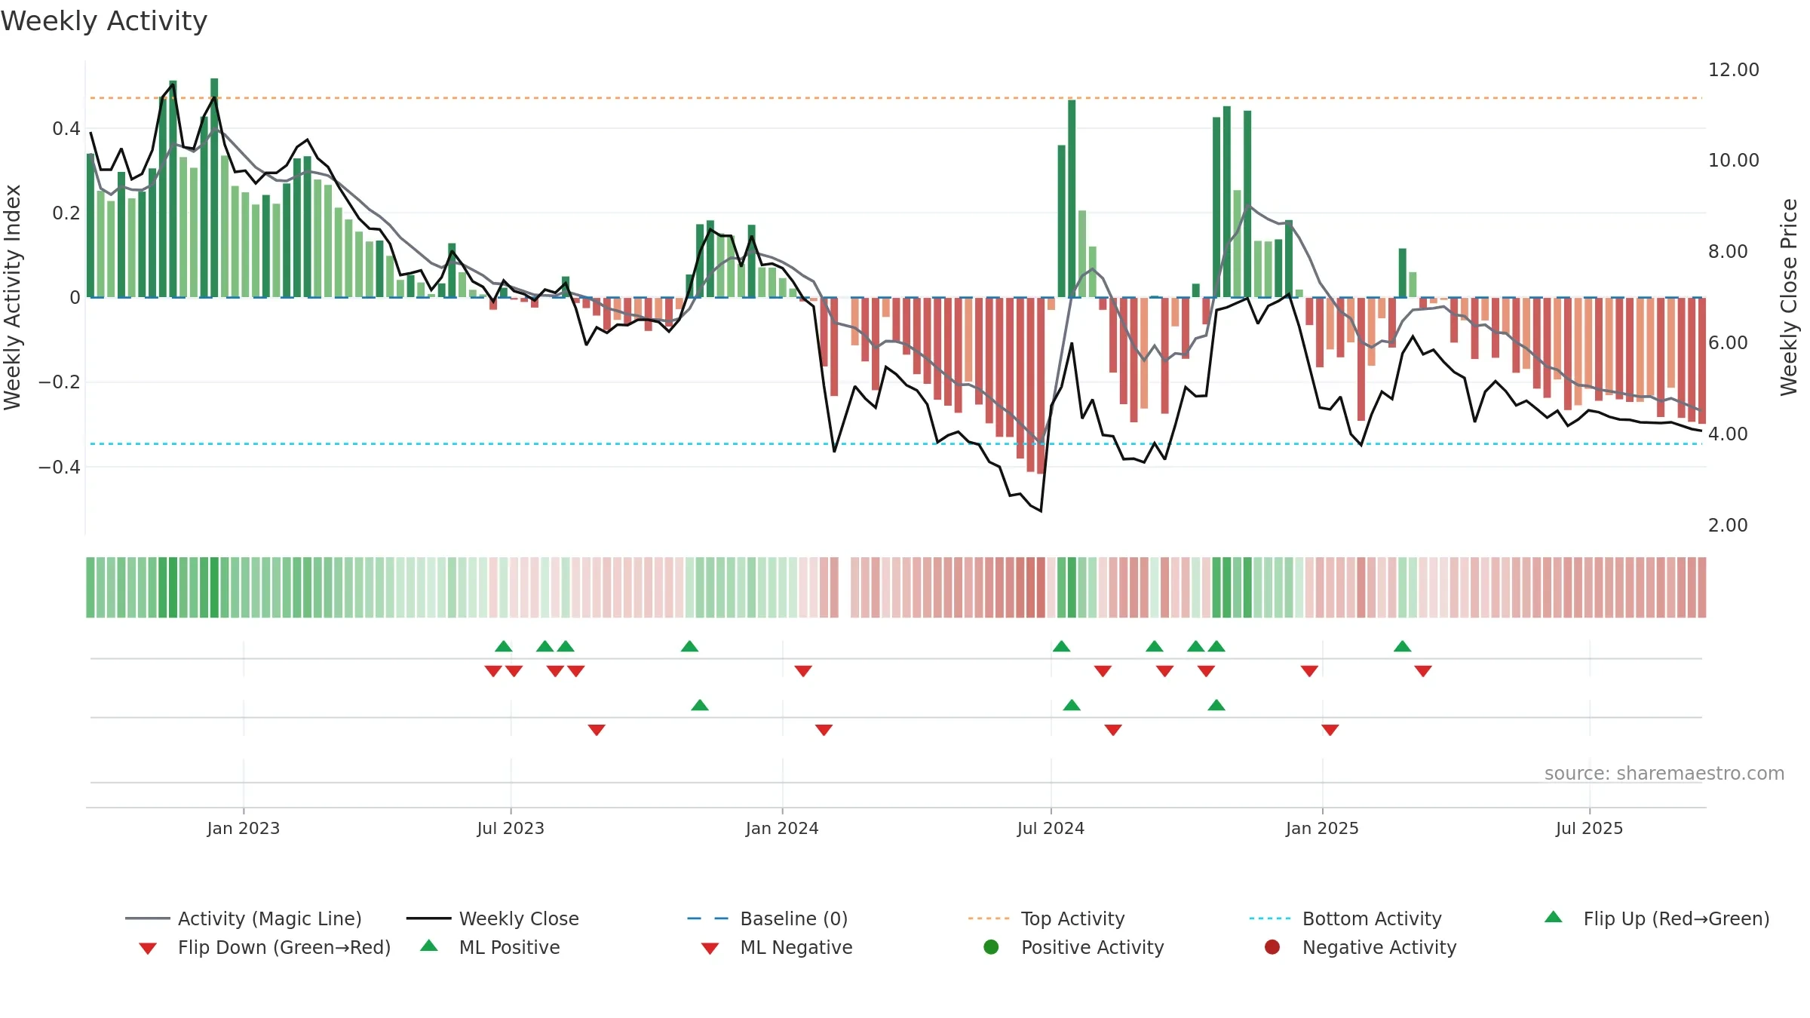Click the Flip Up (Red→Green) legend triangle
The height and width of the screenshot is (1018, 1810).
[x=1553, y=917]
